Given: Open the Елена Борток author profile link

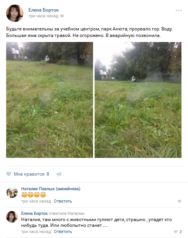Looking at the screenshot, I should tap(43, 10).
